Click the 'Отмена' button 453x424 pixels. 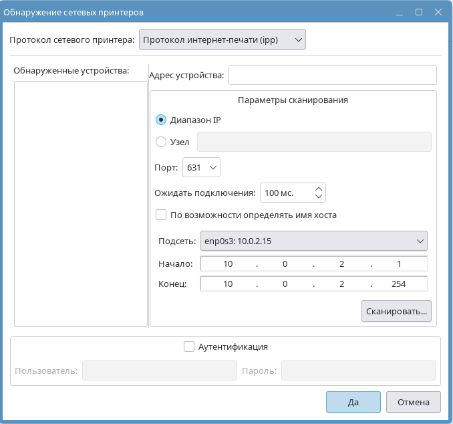[x=413, y=402]
